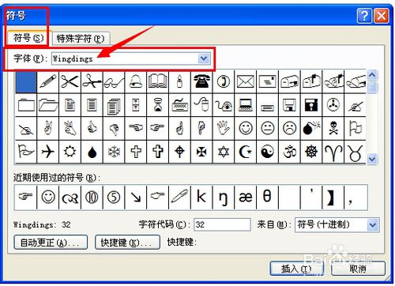Pick the star and crescent symbol
The image size is (395, 286).
coord(246,152)
